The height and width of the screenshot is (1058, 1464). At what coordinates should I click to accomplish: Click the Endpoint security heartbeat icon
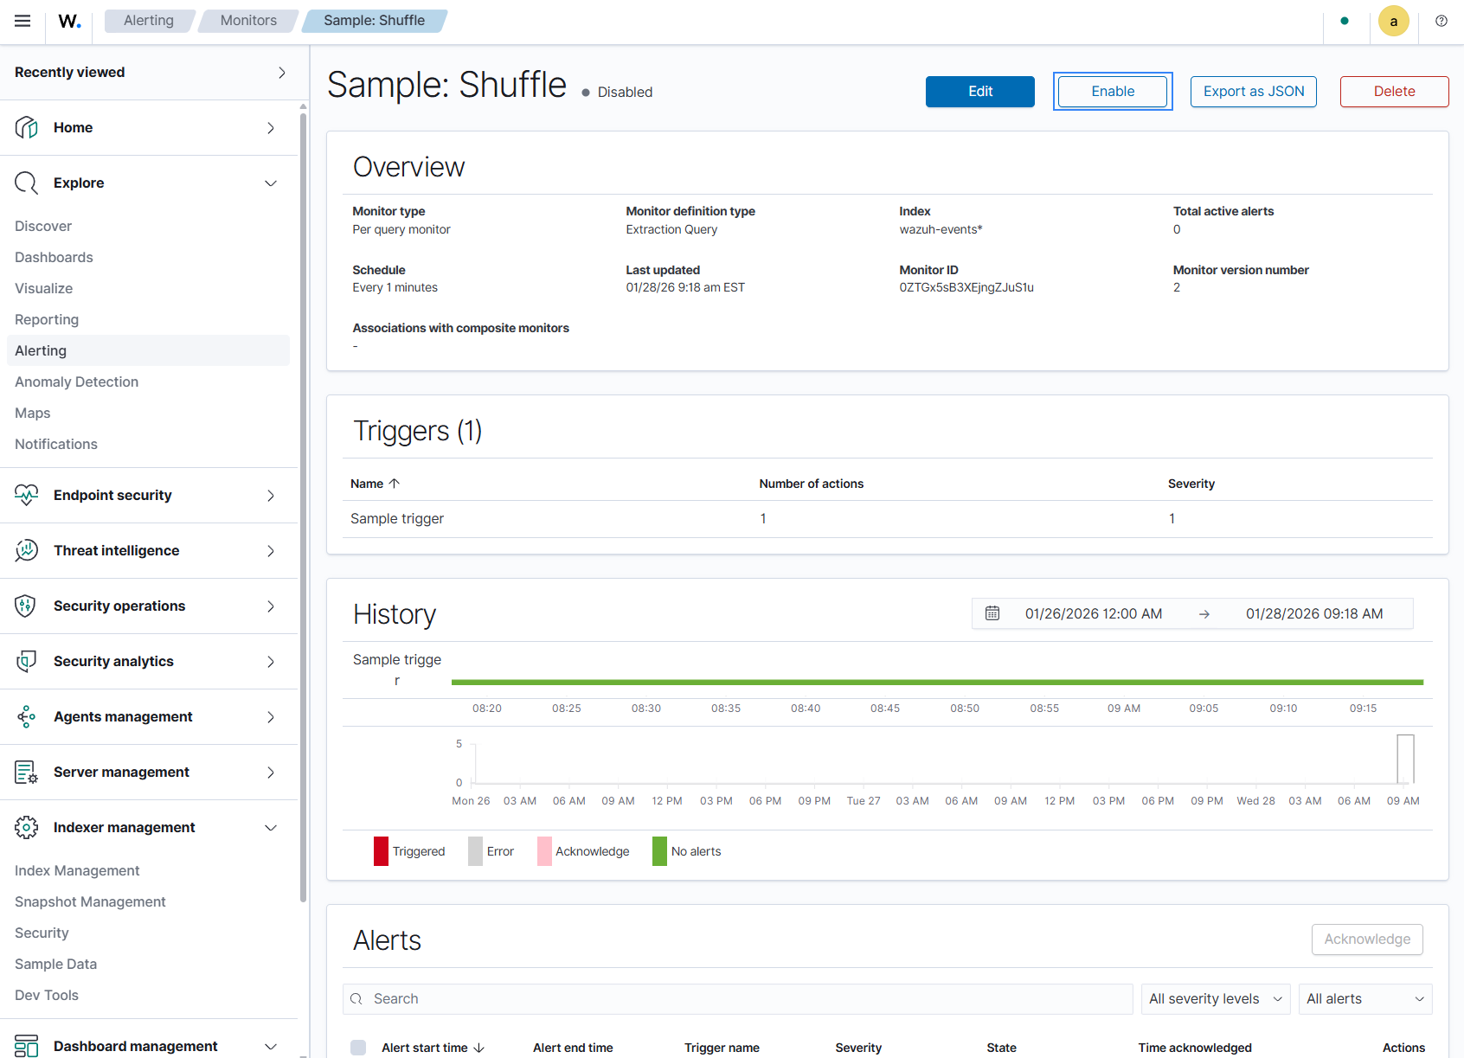pos(26,495)
